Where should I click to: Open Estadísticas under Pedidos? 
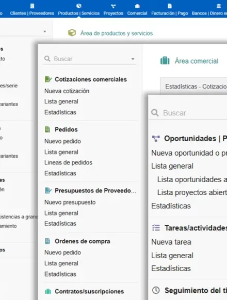click(60, 173)
